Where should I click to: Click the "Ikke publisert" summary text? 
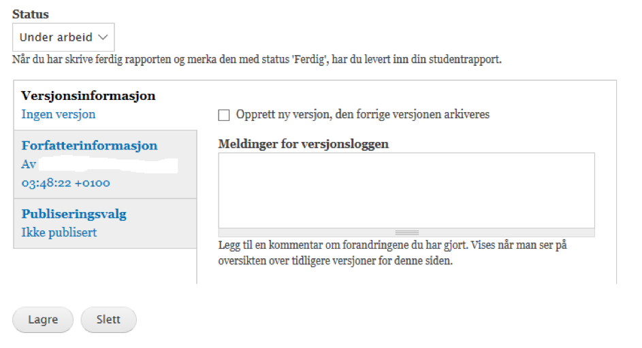coord(59,232)
